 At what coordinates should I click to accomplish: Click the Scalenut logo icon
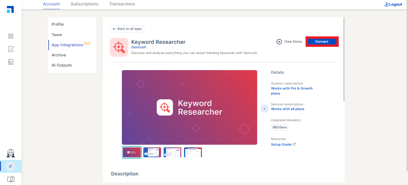pos(10,10)
